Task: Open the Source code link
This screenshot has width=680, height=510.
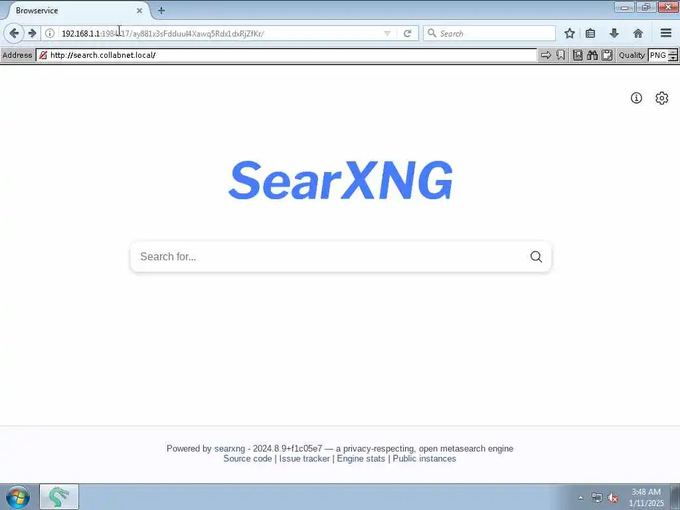Action: pyautogui.click(x=248, y=458)
